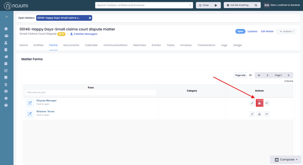Screen dimensions: 303x165
Task: Click the 2 forms count text
Action: tap(289, 81)
